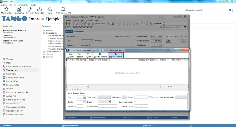This screenshot has width=236, height=127.
Task: Open the Tipo dropdown
Action: pyautogui.click(x=84, y=97)
